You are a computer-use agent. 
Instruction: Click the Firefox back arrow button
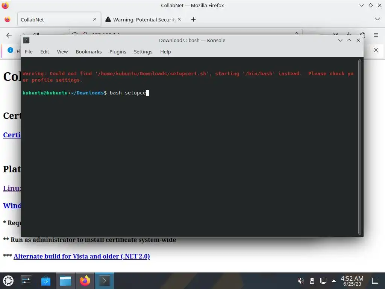pyautogui.click(x=9, y=35)
